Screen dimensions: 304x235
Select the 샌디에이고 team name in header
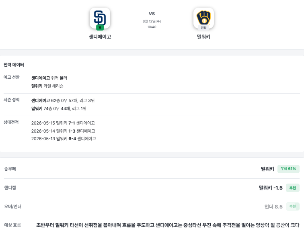point(100,37)
